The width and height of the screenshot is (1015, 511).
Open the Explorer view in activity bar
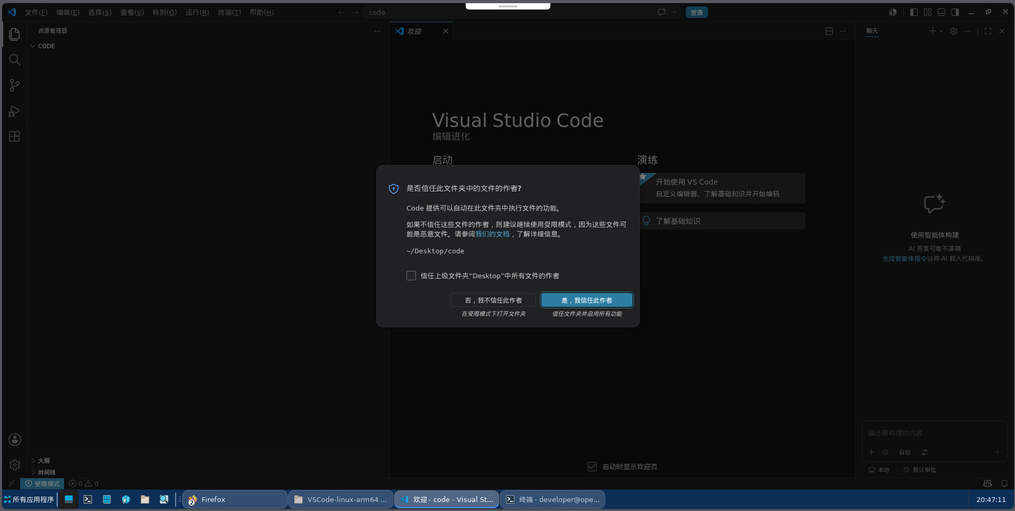(x=15, y=34)
